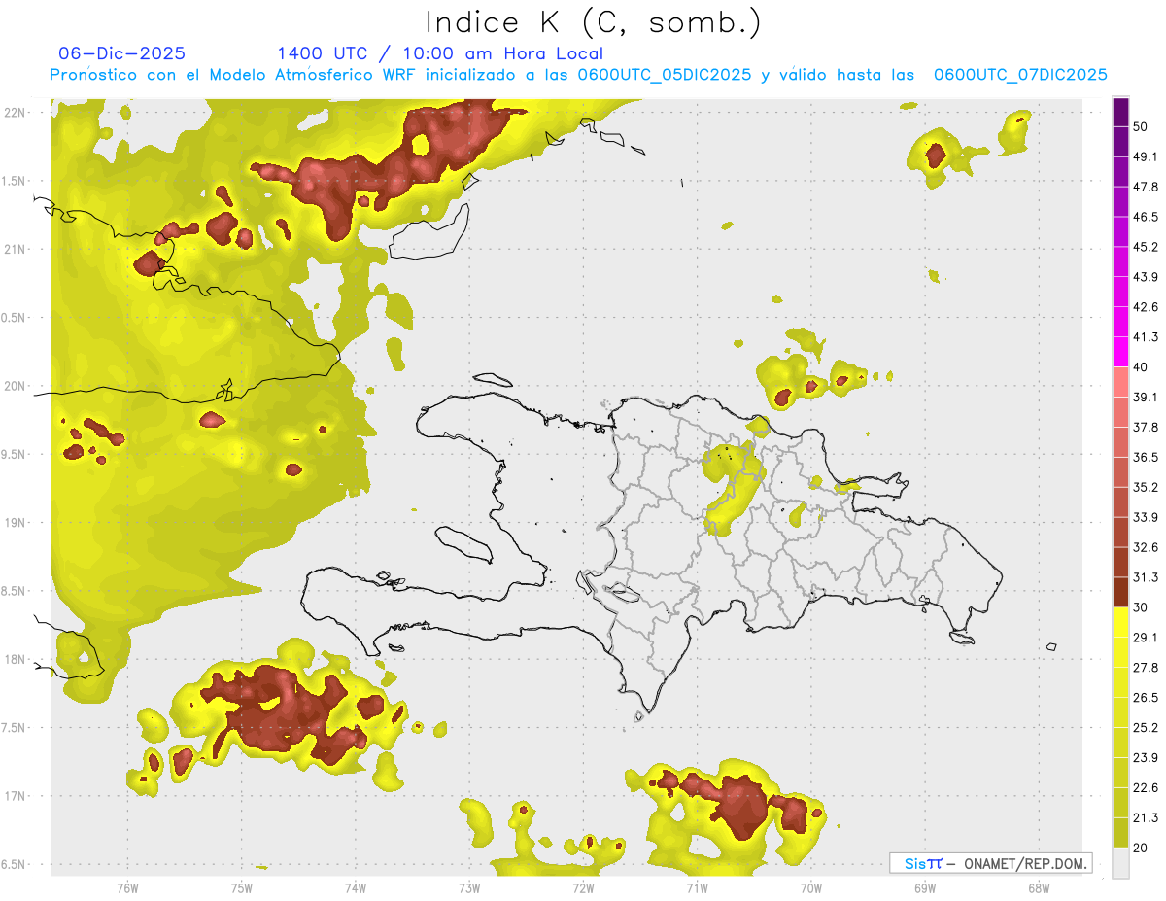This screenshot has width=1166, height=901.
Task: Select the longitude label "76W"
Action: 127,887
